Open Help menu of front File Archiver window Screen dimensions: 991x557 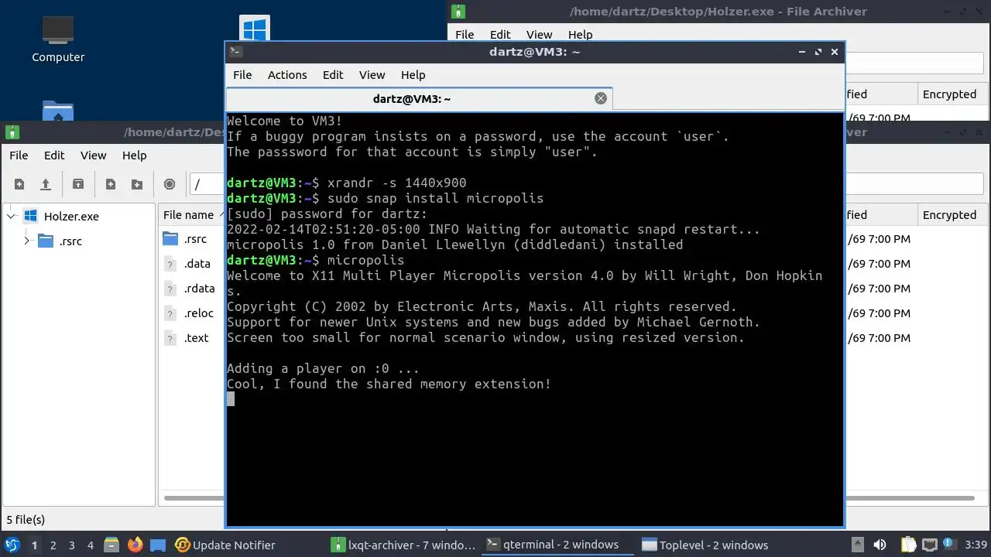134,155
